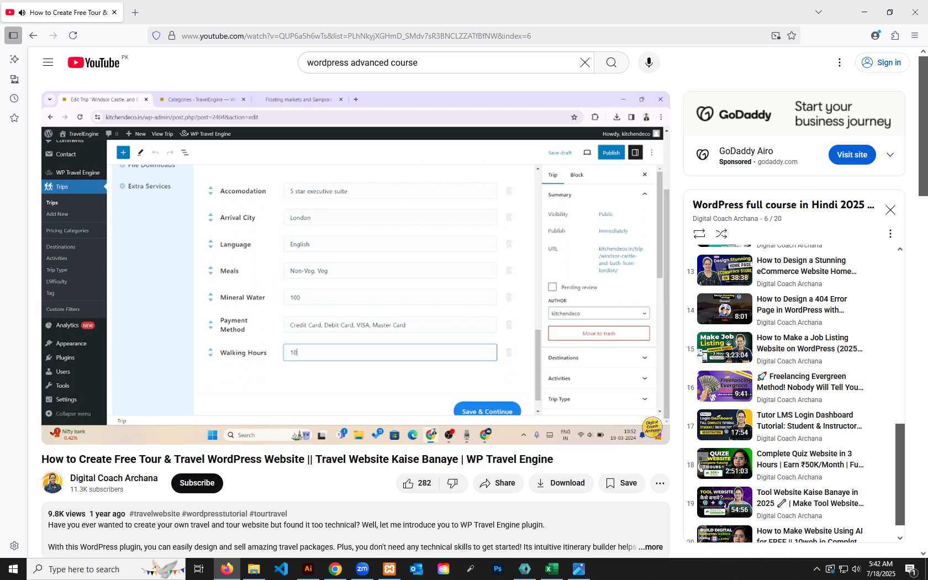Sign in to YouTube
928x580 pixels.
coord(882,62)
